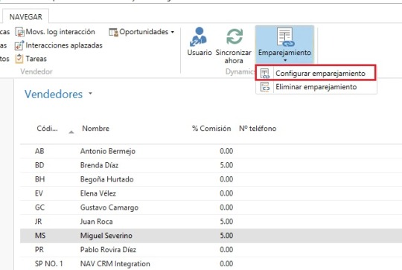
Task: Click the Eliminar emparejamiento menu icon
Action: pos(265,87)
